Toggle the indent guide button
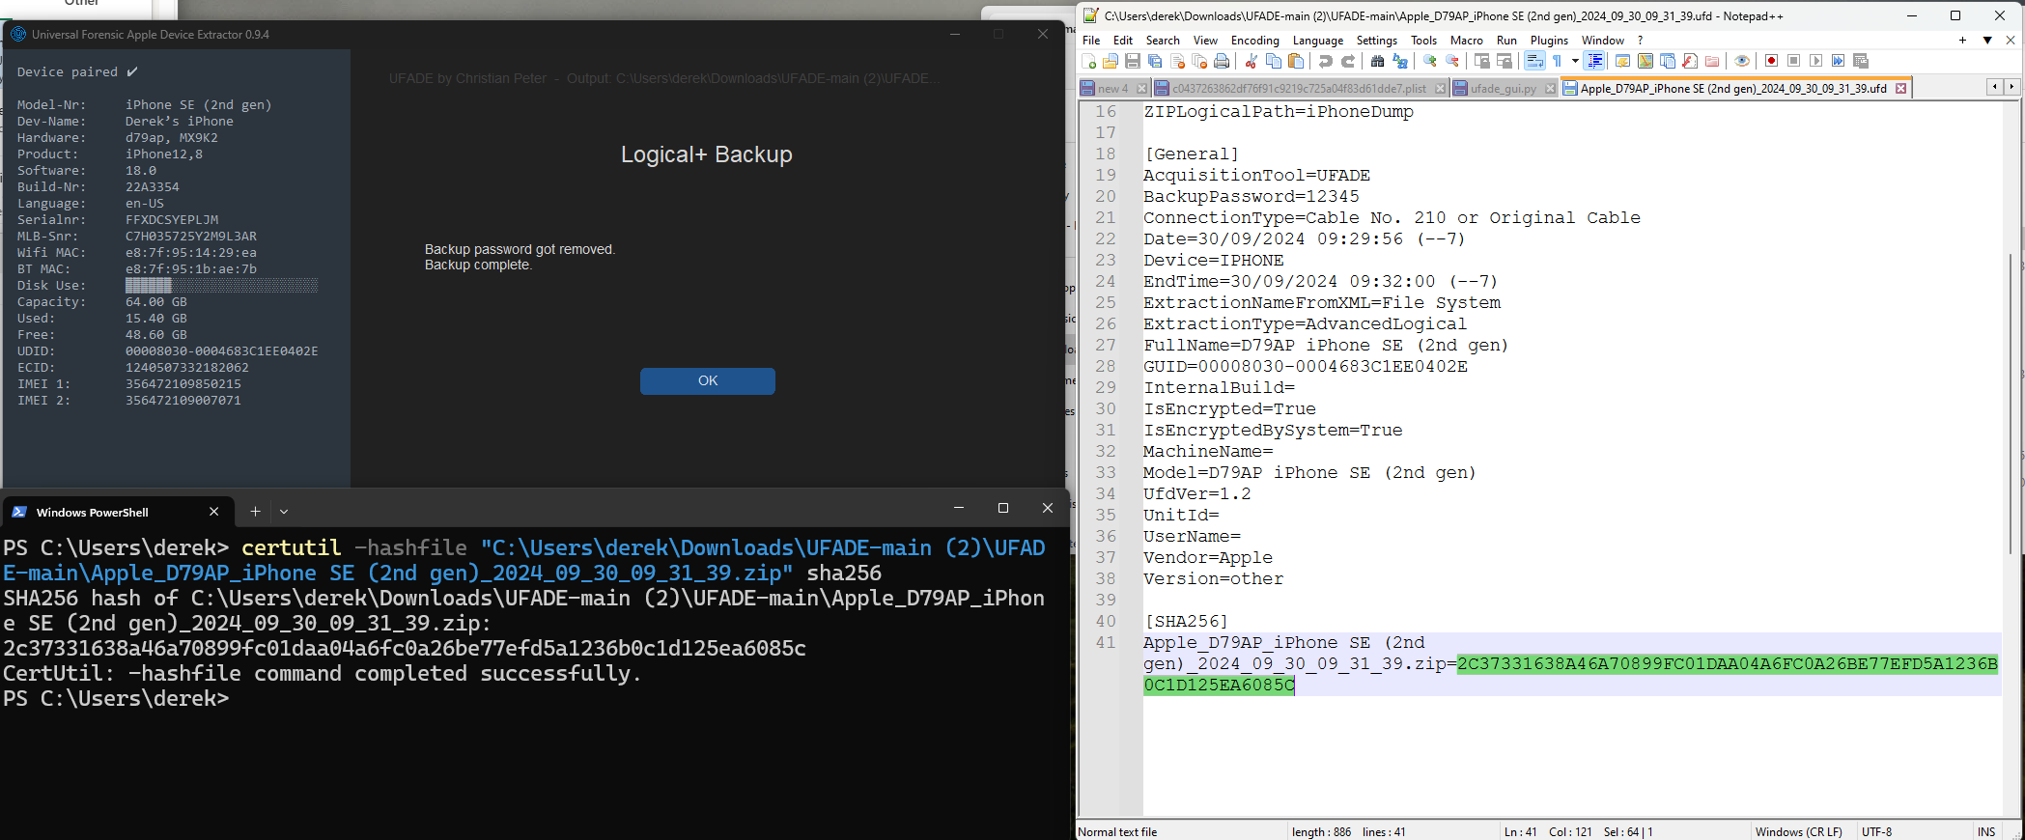Viewport: 2025px width, 840px height. [1594, 61]
